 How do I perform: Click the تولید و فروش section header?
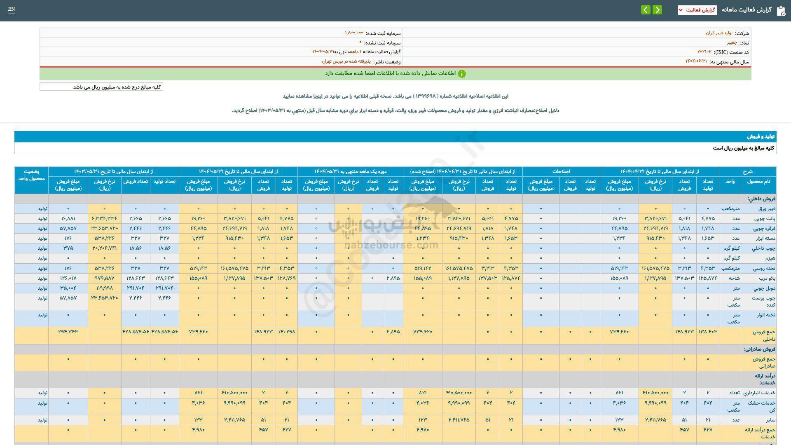[761, 136]
